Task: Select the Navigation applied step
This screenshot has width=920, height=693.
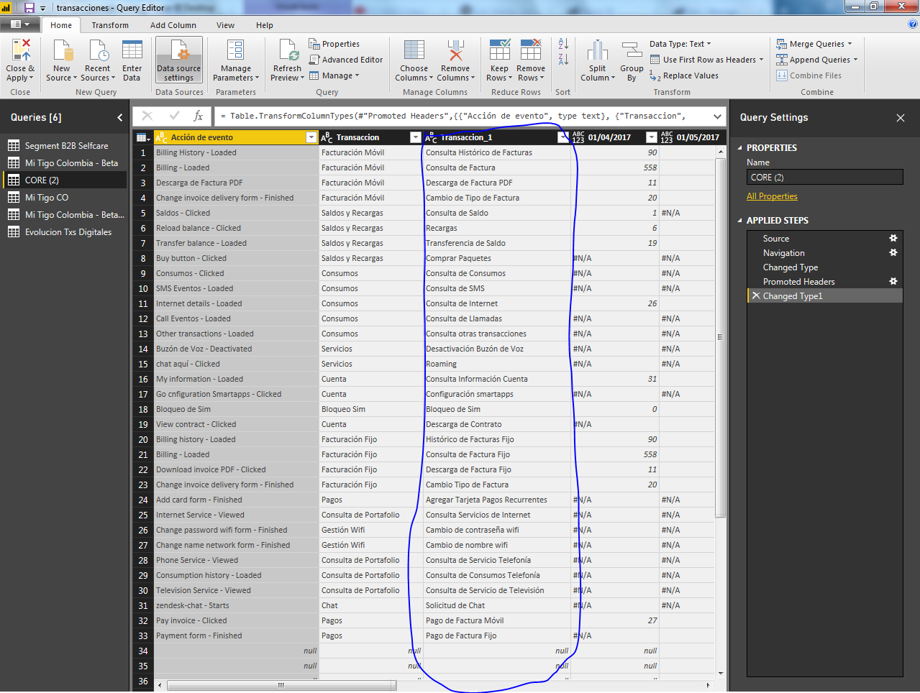Action: click(x=825, y=252)
